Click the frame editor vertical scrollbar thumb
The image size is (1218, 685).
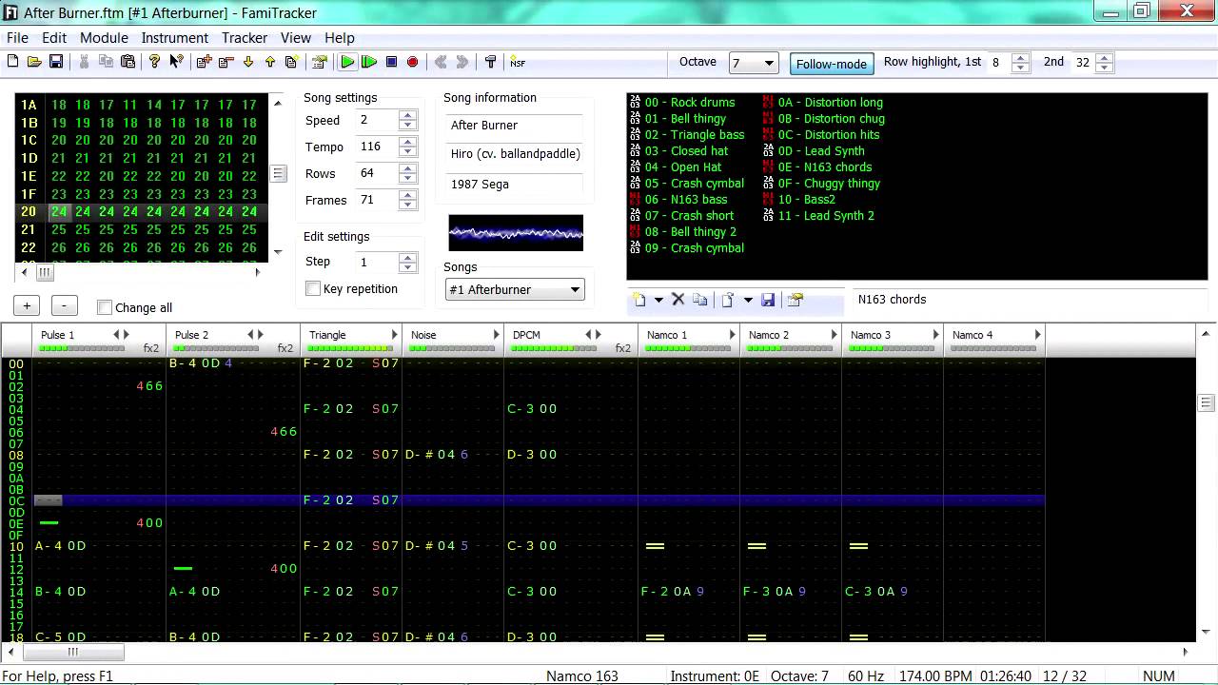click(278, 174)
